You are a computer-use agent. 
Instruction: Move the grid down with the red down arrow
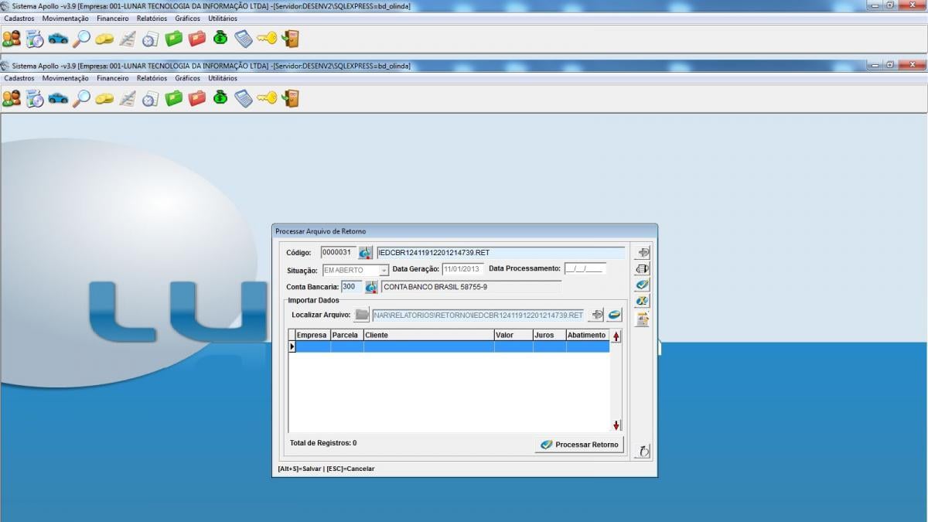coord(616,425)
